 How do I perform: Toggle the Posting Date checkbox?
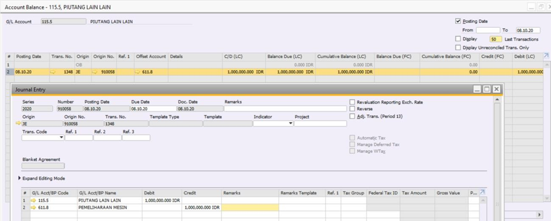coord(458,21)
